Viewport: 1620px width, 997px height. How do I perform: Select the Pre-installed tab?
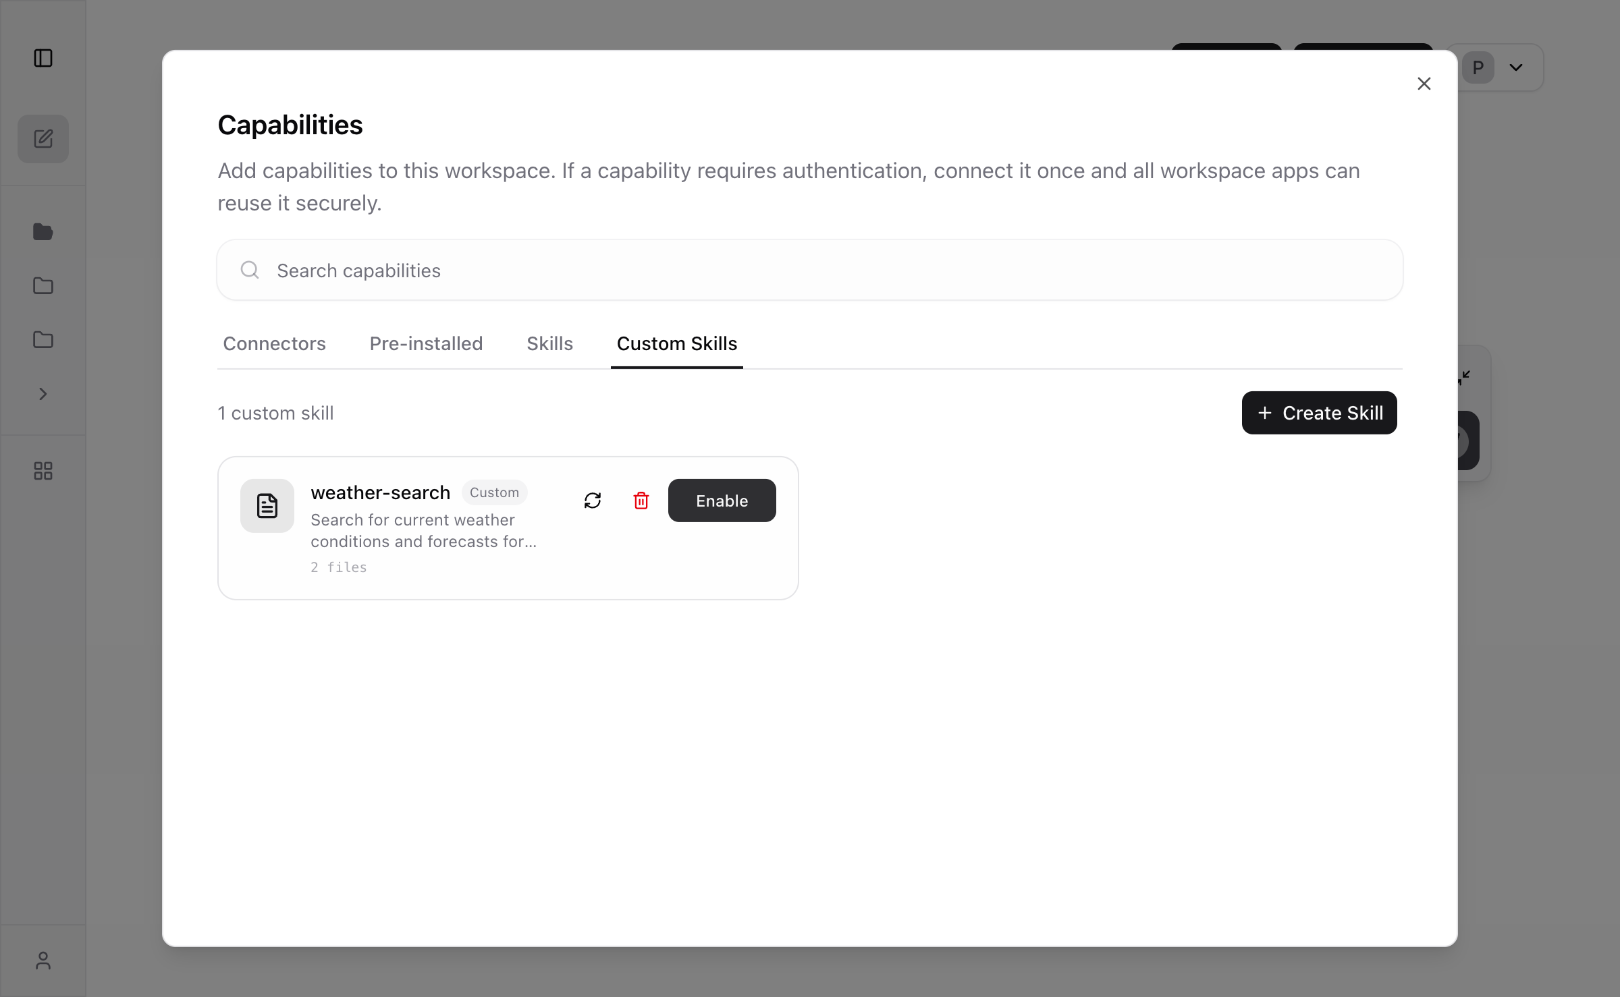click(x=426, y=343)
